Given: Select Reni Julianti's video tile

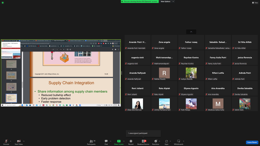Looking at the screenshot, I should pyautogui.click(x=137, y=88).
